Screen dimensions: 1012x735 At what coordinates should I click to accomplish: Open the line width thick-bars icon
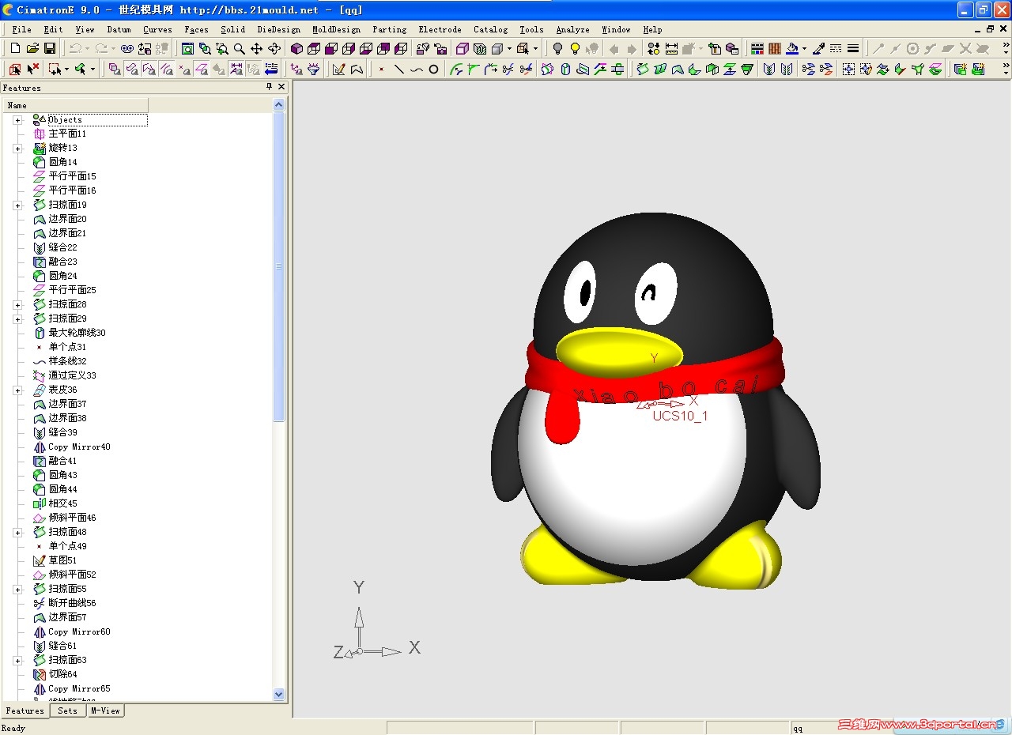tap(853, 48)
